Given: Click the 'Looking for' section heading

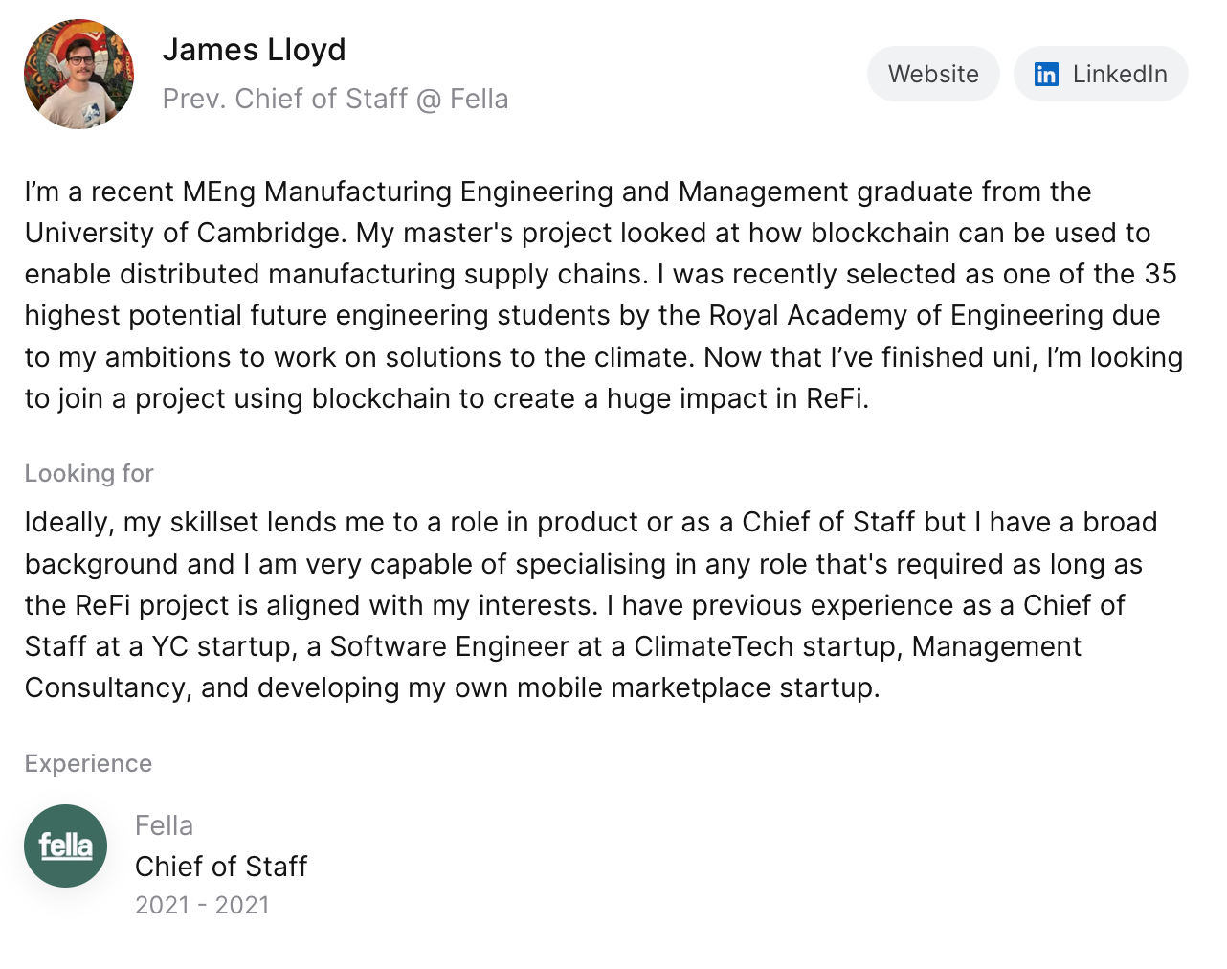Looking at the screenshot, I should (x=89, y=473).
